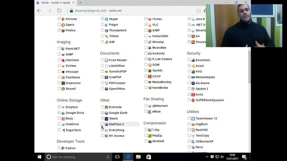Open the Windows Start menu

click(x=39, y=157)
